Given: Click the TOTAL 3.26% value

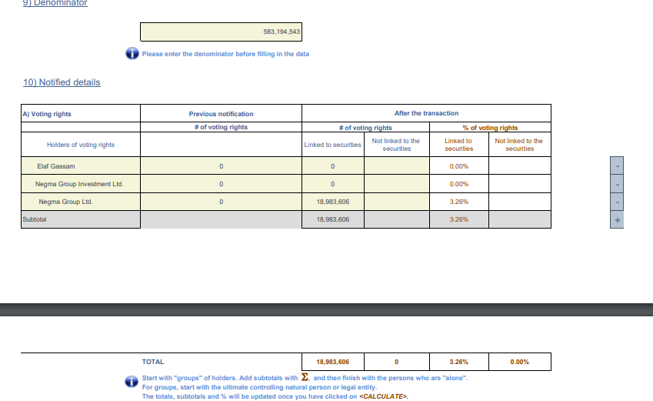Looking at the screenshot, I should click(459, 362).
